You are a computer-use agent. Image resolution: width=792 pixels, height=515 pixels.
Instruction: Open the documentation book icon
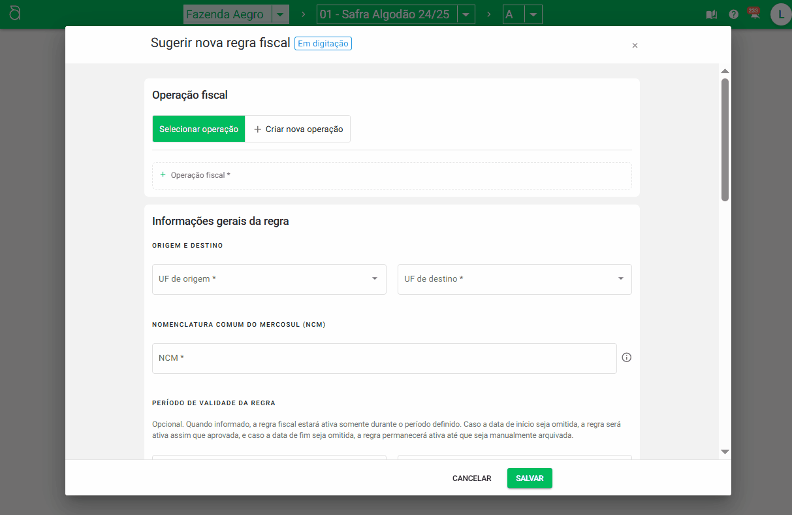(x=712, y=14)
